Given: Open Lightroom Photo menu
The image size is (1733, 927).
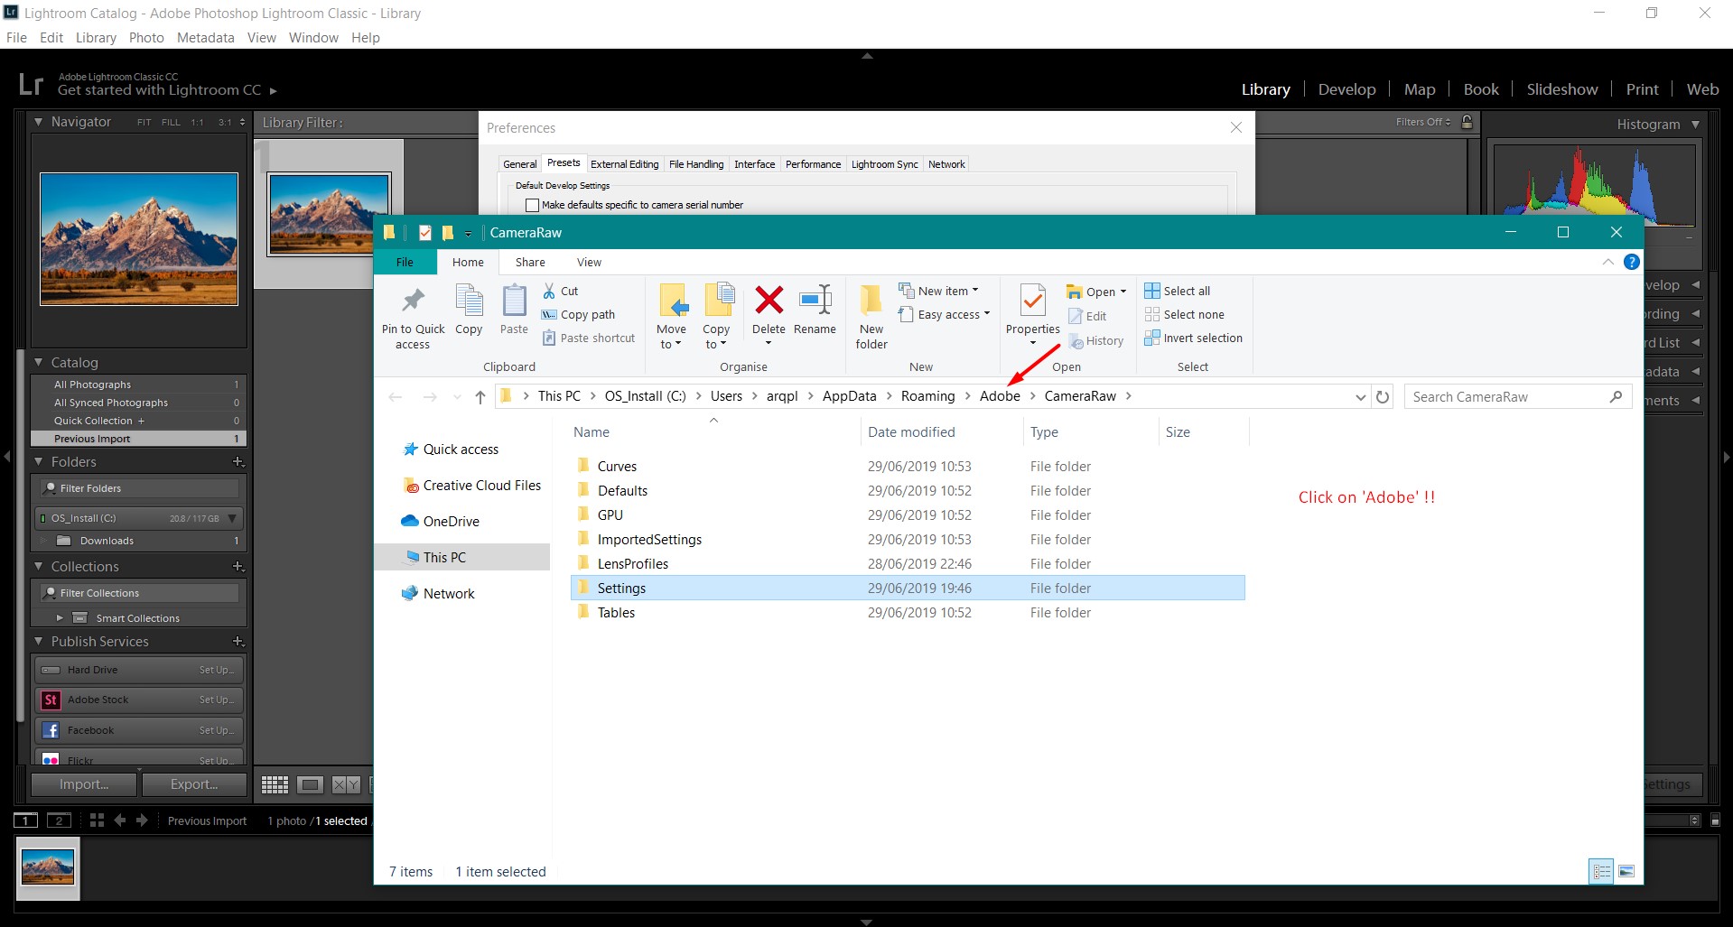Looking at the screenshot, I should (146, 37).
